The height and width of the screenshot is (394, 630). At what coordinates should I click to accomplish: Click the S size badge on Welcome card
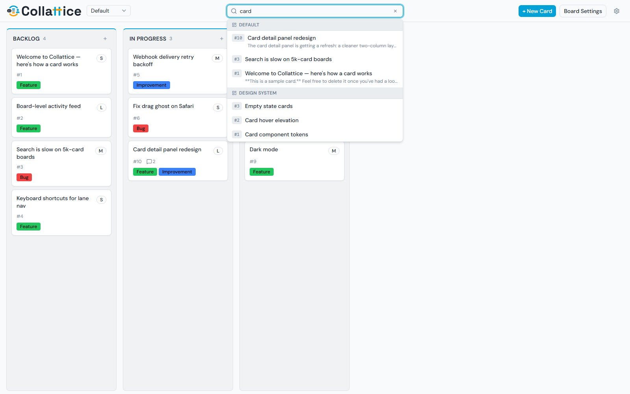(101, 58)
